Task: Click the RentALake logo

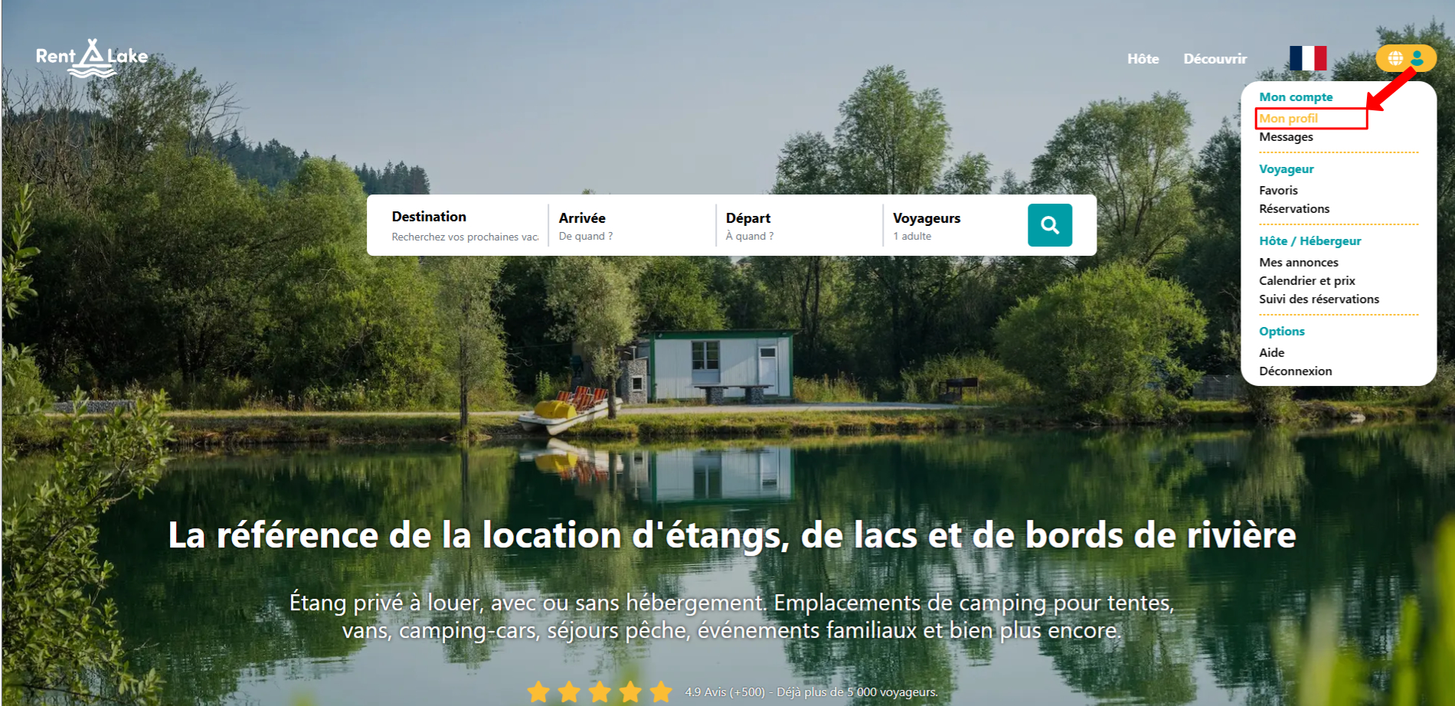Action: [x=92, y=57]
